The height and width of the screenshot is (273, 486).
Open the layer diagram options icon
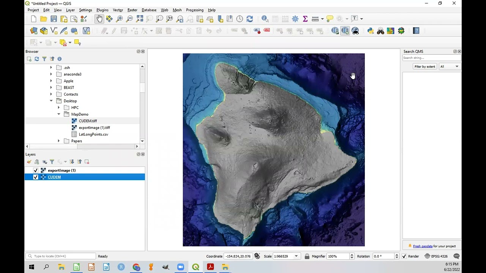coord(244,31)
